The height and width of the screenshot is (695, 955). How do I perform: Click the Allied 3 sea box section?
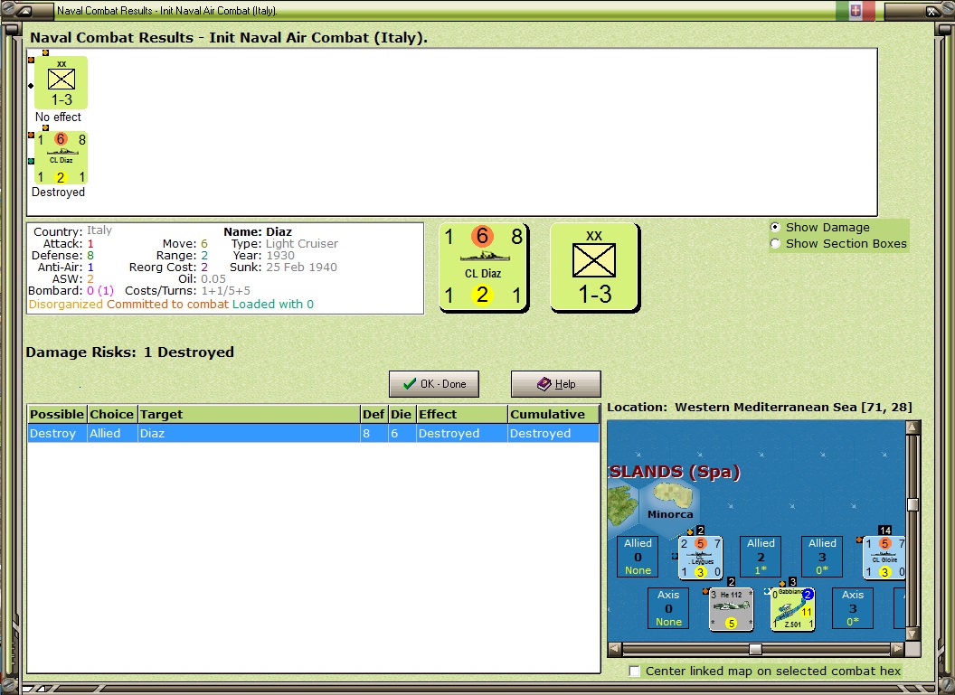pyautogui.click(x=822, y=557)
